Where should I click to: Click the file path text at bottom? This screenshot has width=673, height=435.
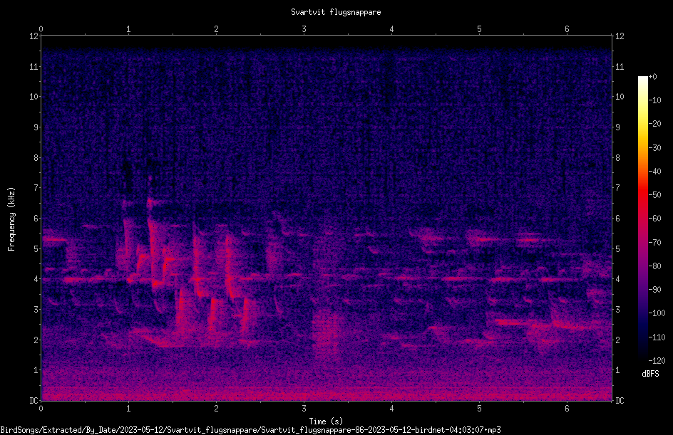[251, 430]
